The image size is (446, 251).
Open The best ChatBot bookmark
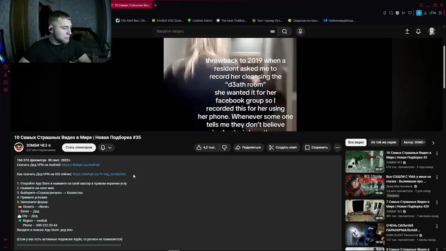pyautogui.click(x=231, y=21)
